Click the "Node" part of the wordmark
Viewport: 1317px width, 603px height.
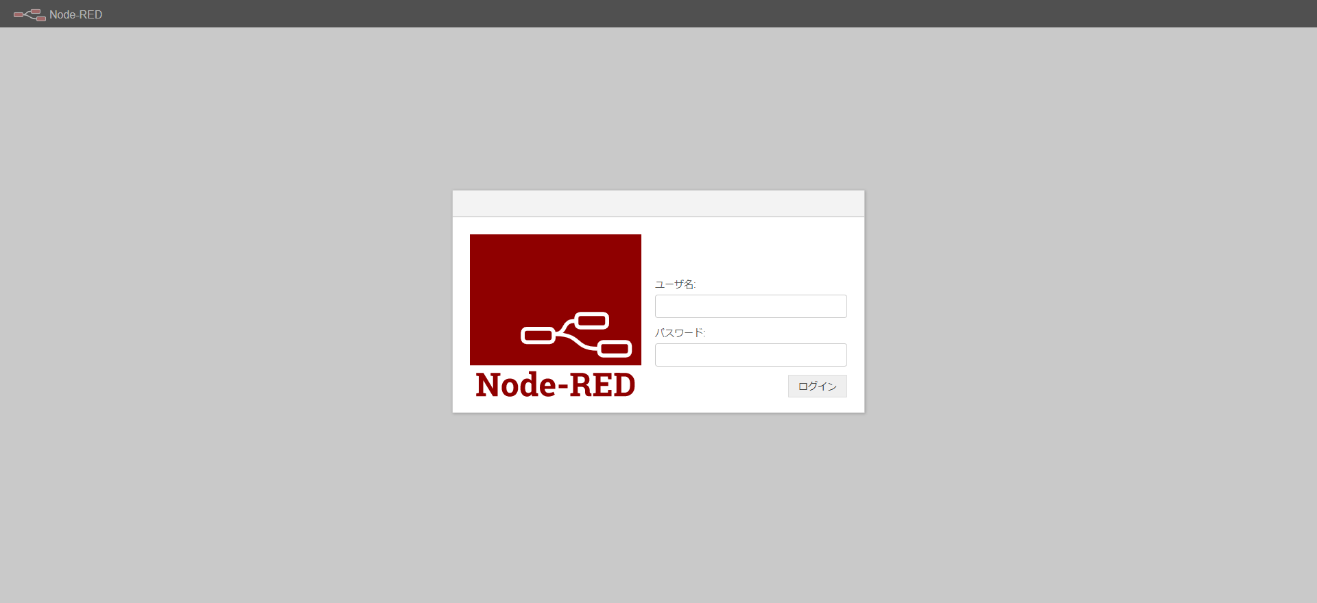517,384
